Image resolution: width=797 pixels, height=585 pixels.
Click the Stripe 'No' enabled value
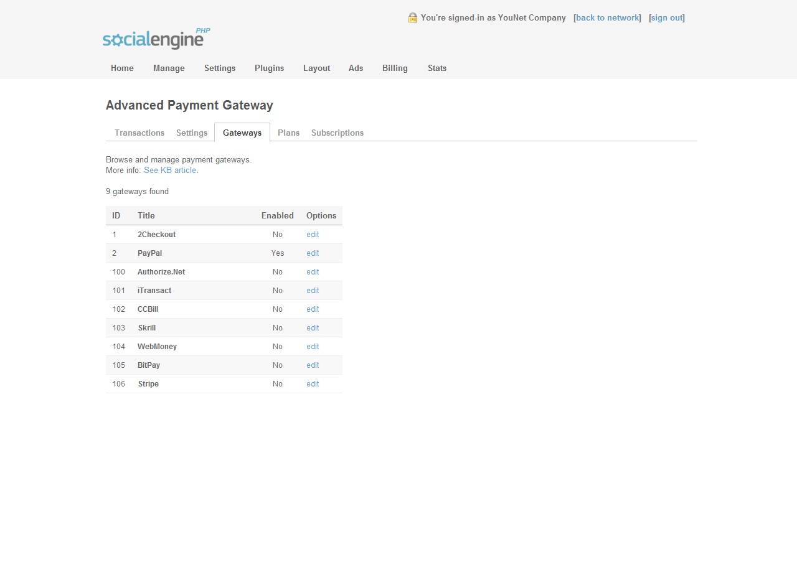[278, 384]
